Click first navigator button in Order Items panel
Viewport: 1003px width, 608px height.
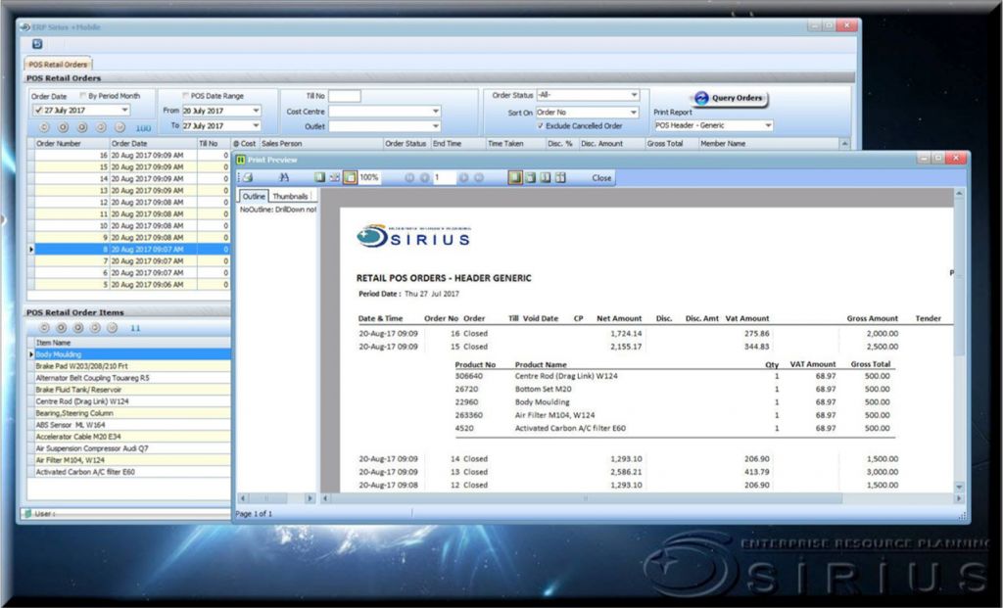tap(44, 328)
